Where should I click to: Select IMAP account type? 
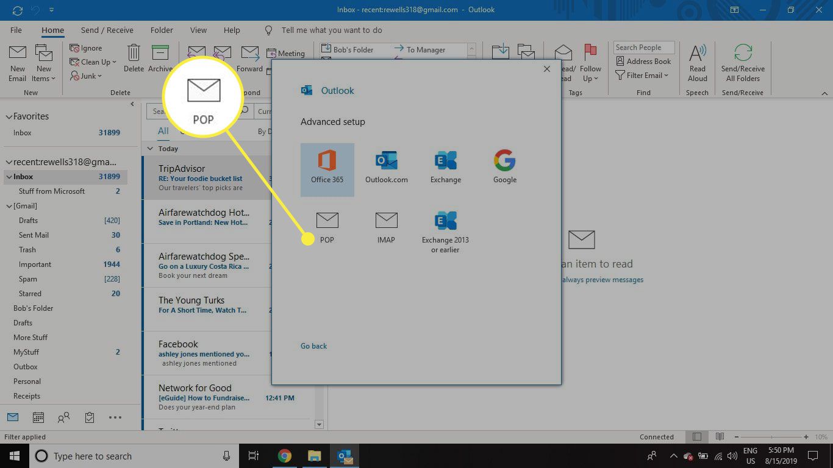(386, 228)
